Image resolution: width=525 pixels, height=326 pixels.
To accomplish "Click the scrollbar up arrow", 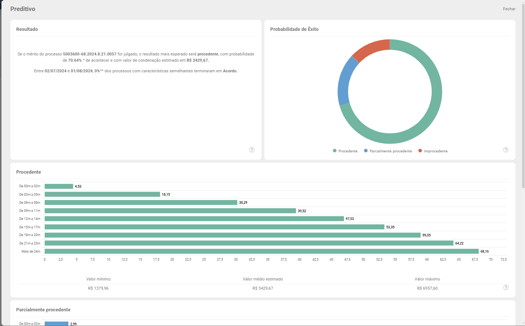I will [x=523, y=2].
